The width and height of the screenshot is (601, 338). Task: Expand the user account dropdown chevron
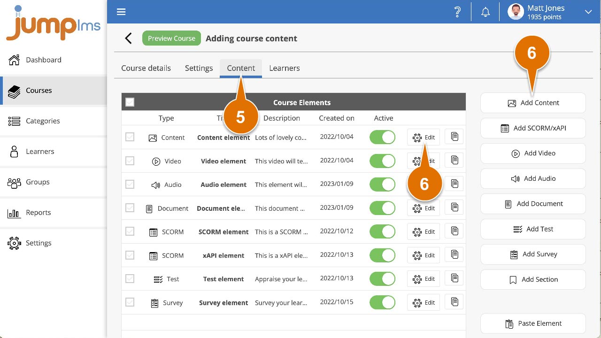click(588, 12)
